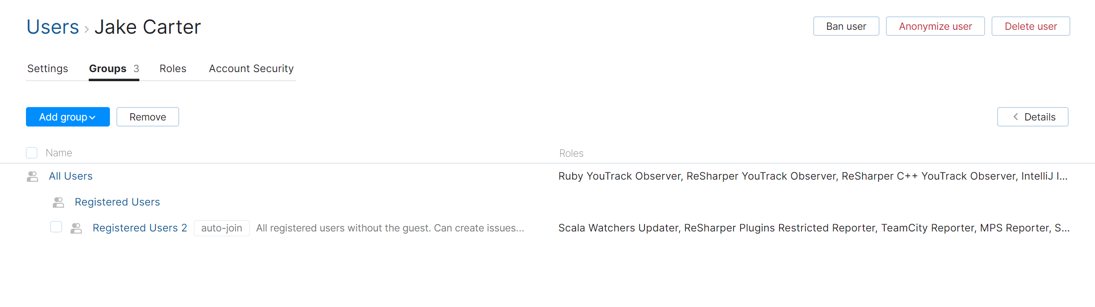Toggle the select-all checkbox in header
1095x307 pixels.
point(32,153)
